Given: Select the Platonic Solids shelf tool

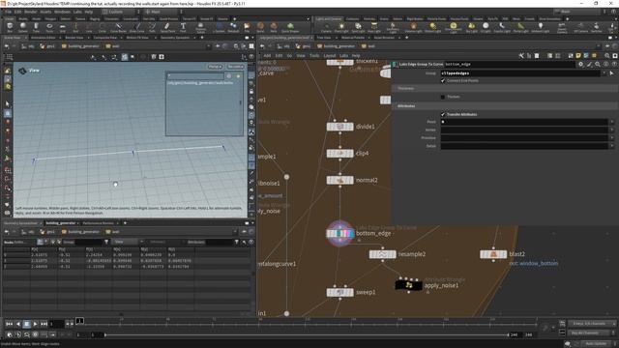Looking at the screenshot, I should [200, 27].
